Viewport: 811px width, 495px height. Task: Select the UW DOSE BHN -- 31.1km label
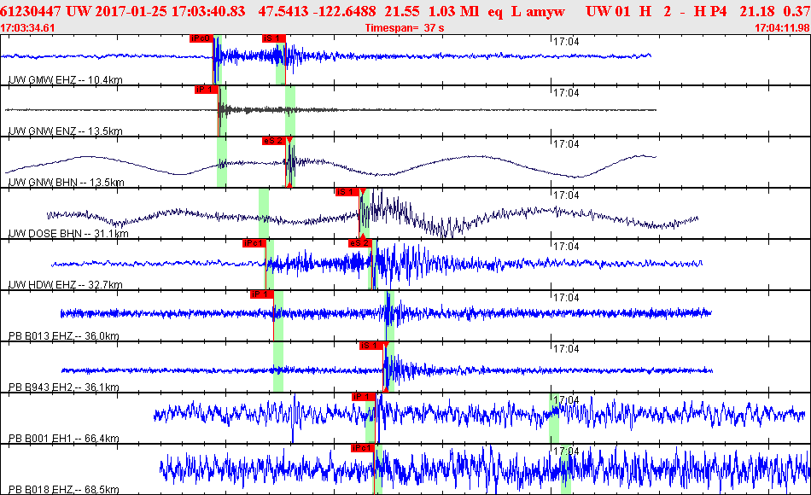[x=68, y=233]
